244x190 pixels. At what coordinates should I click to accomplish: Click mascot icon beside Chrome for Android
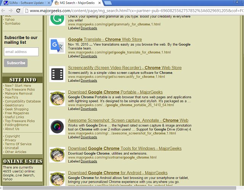tap(57, 179)
